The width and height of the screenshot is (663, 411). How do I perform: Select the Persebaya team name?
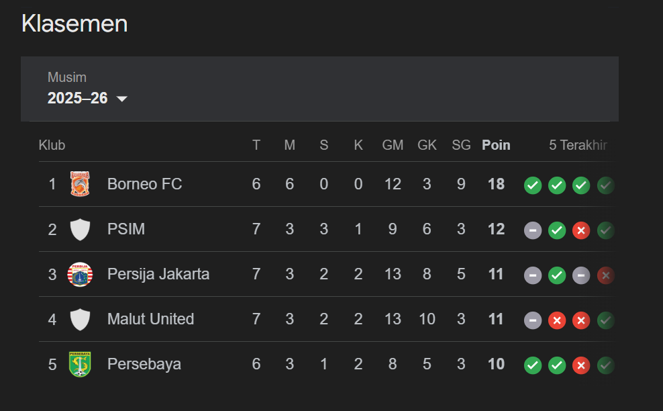pos(144,365)
